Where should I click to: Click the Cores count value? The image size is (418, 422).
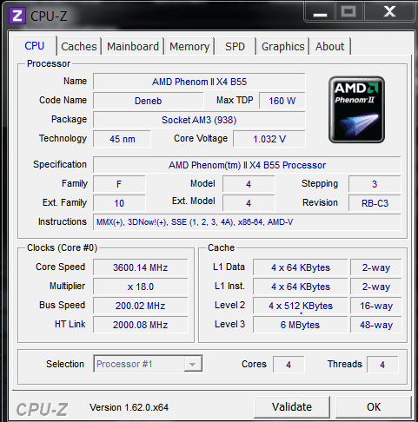(289, 365)
